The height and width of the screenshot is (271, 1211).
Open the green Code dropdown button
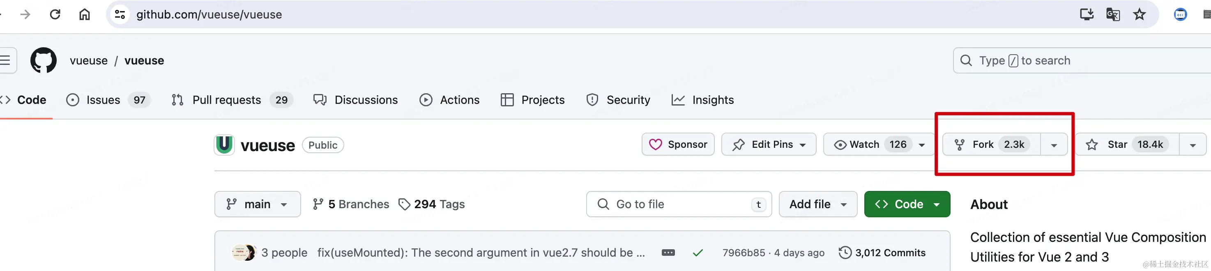(907, 204)
